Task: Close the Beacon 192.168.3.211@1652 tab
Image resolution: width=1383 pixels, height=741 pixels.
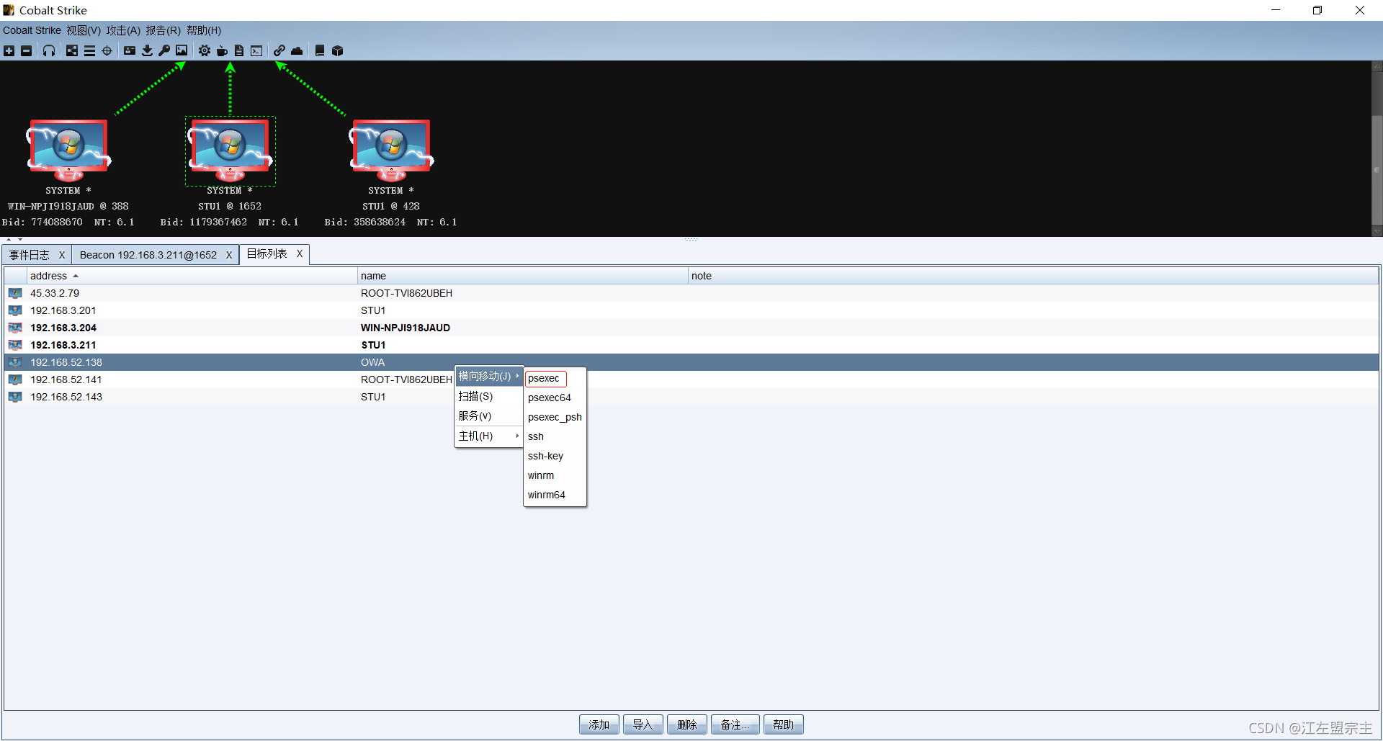Action: (229, 255)
